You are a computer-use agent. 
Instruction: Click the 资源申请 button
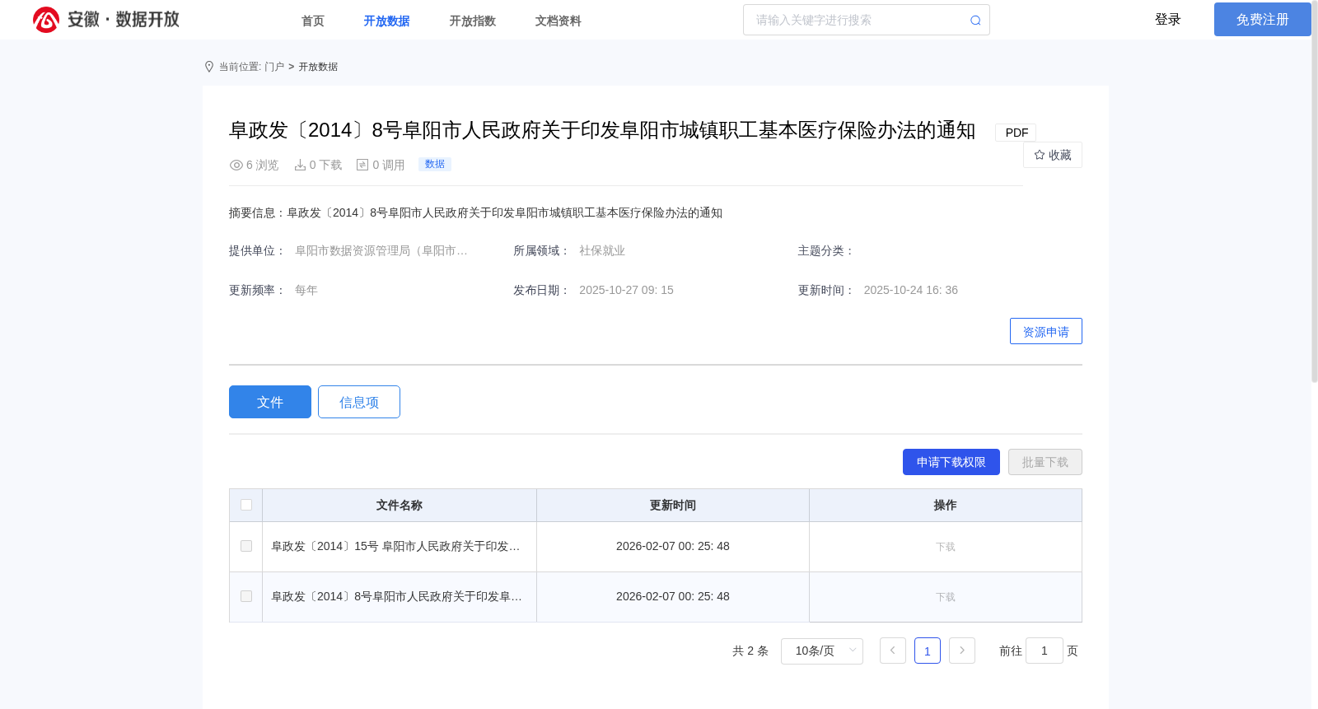point(1046,331)
